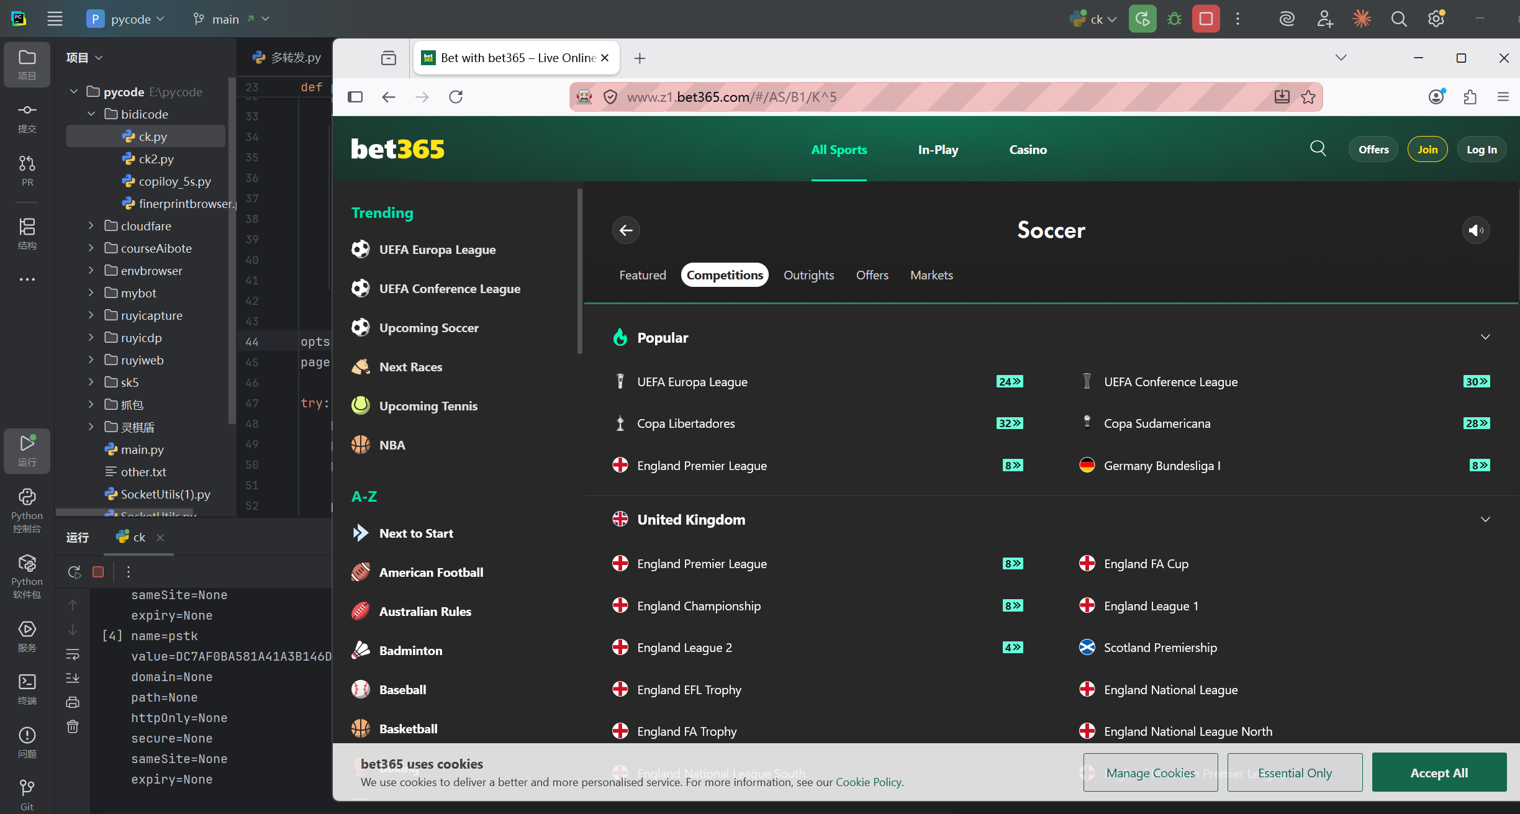Go to In-Play in bet365 header

coord(938,150)
